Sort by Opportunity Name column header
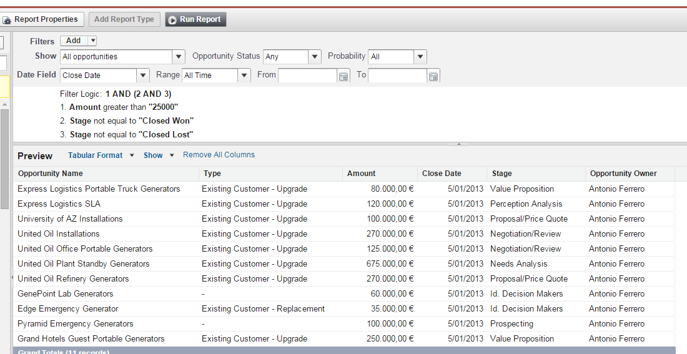The height and width of the screenshot is (354, 687). click(106, 174)
